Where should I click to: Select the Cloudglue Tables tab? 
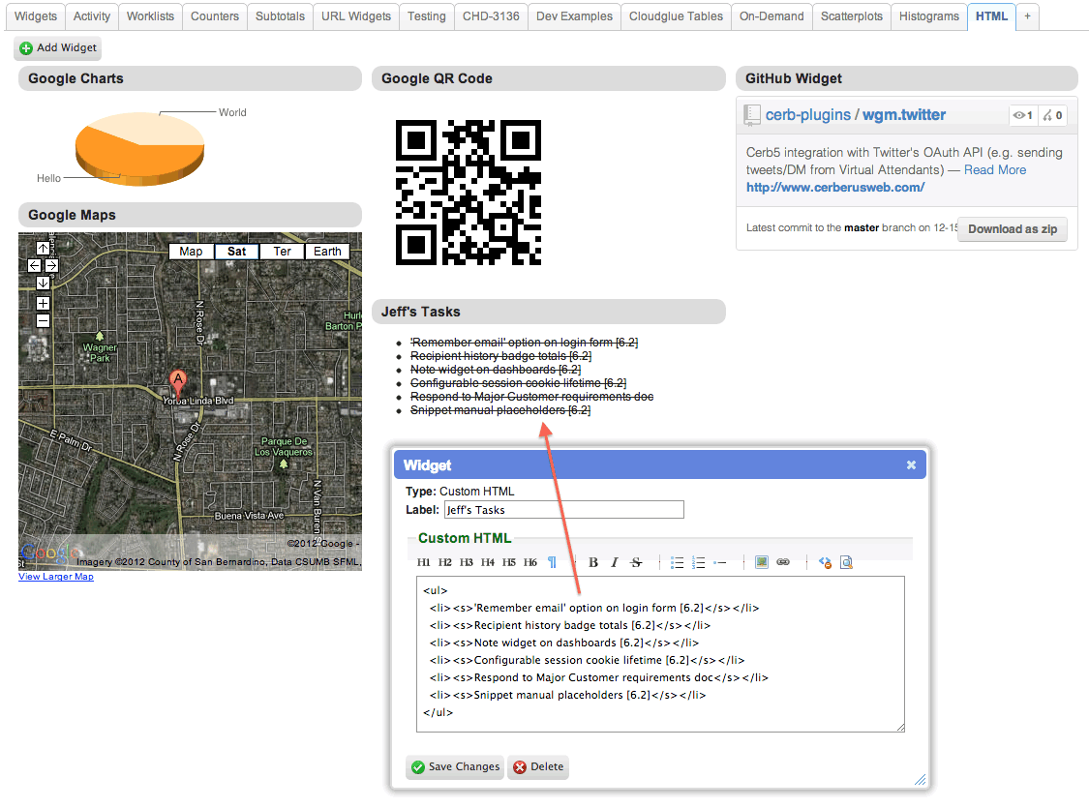click(x=676, y=15)
